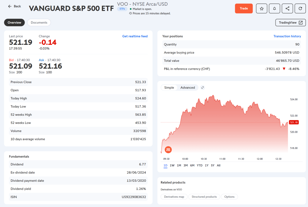The image size is (308, 207).
Task: Click the Today Low value 517.36
Action: click(140, 107)
